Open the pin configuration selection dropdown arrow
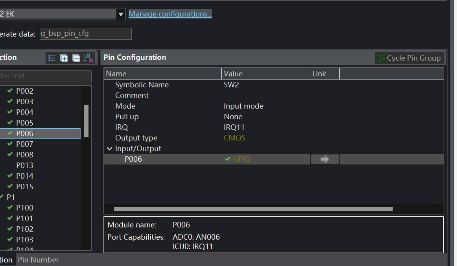This screenshot has height=266, width=457. 121,14
